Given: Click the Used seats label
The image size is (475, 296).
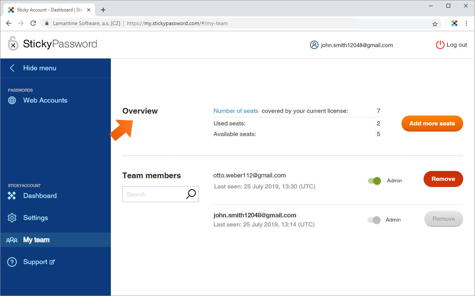Looking at the screenshot, I should click(x=230, y=123).
